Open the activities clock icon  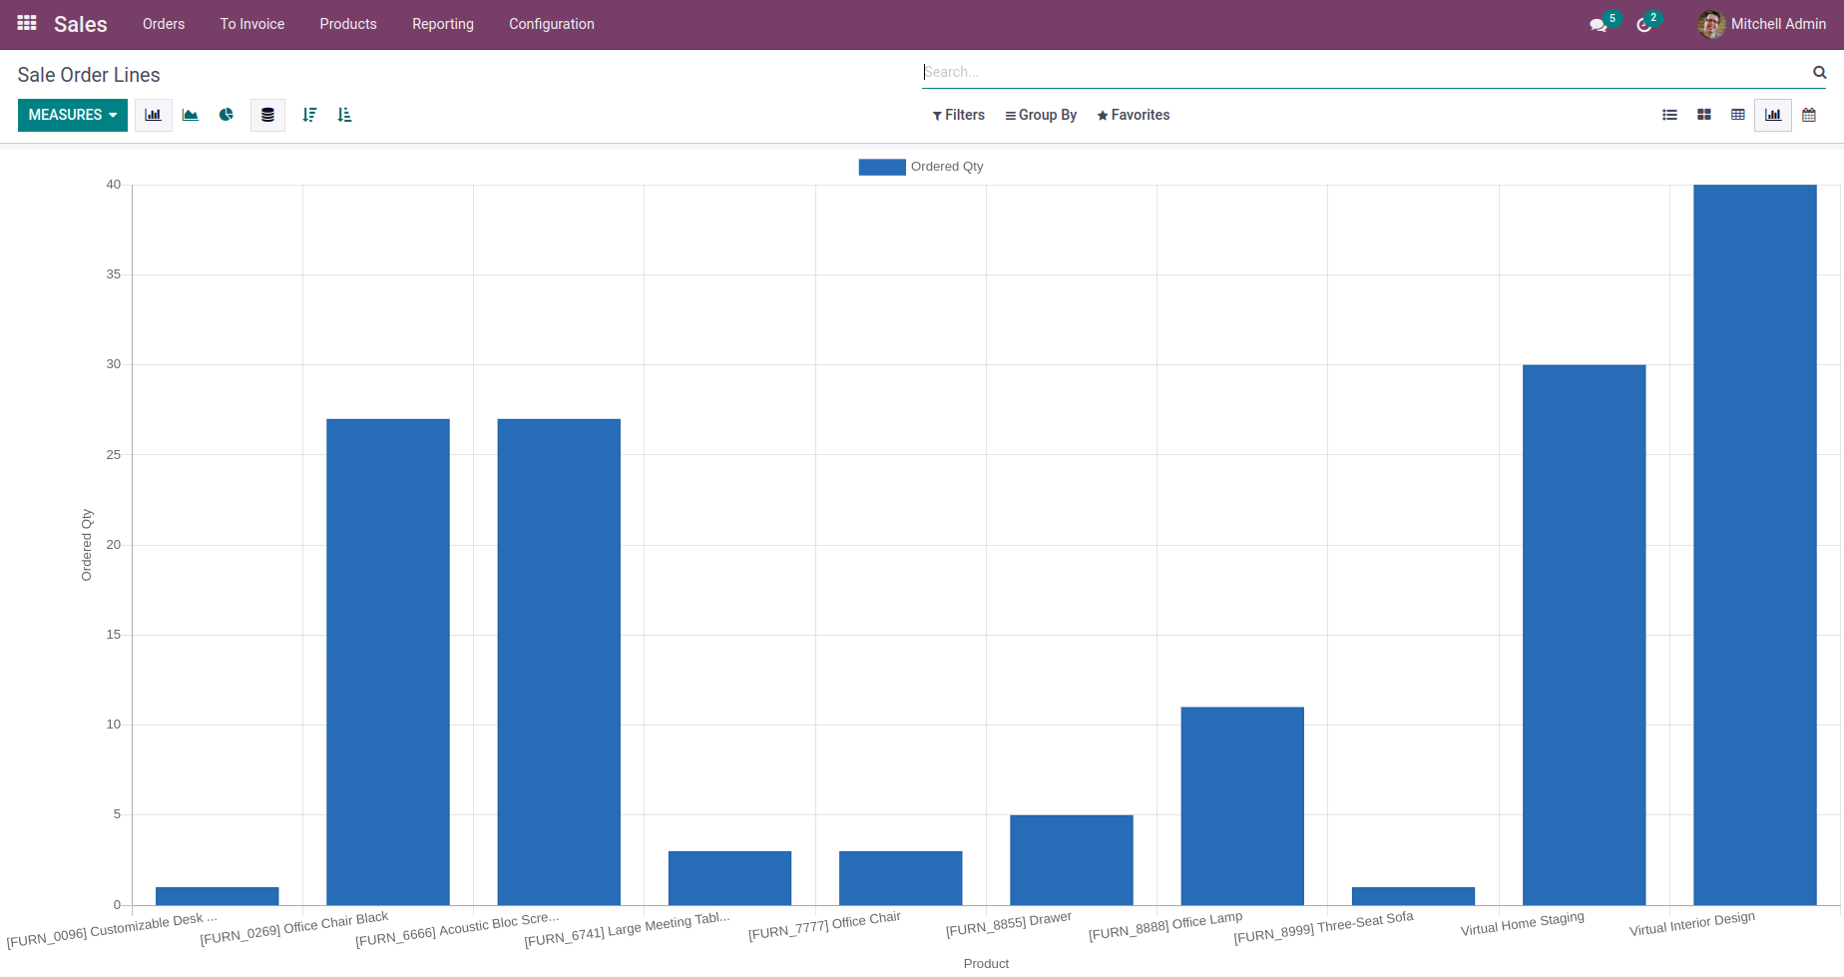coord(1643,25)
